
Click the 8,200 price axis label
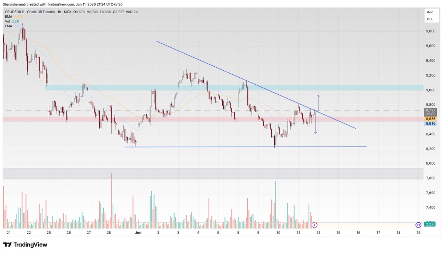click(430, 149)
